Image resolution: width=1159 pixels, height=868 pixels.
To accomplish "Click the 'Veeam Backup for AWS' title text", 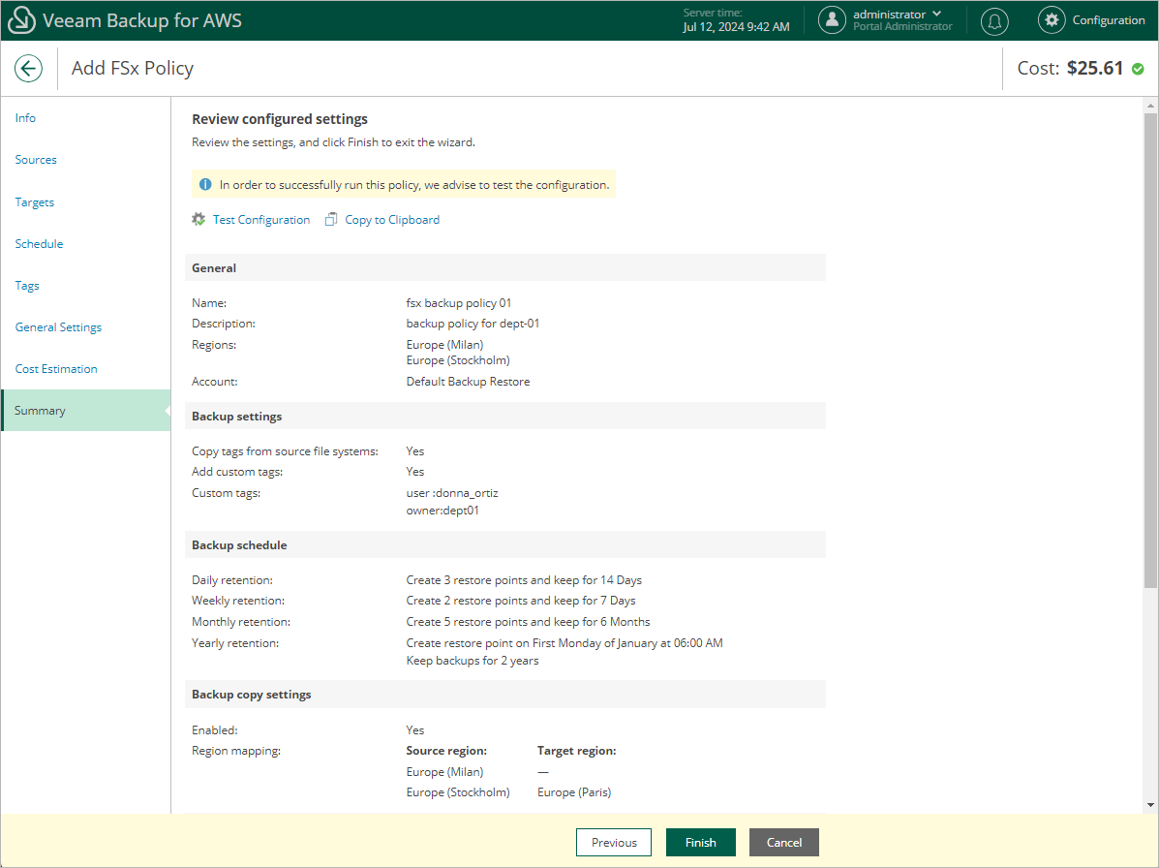I will pos(142,20).
